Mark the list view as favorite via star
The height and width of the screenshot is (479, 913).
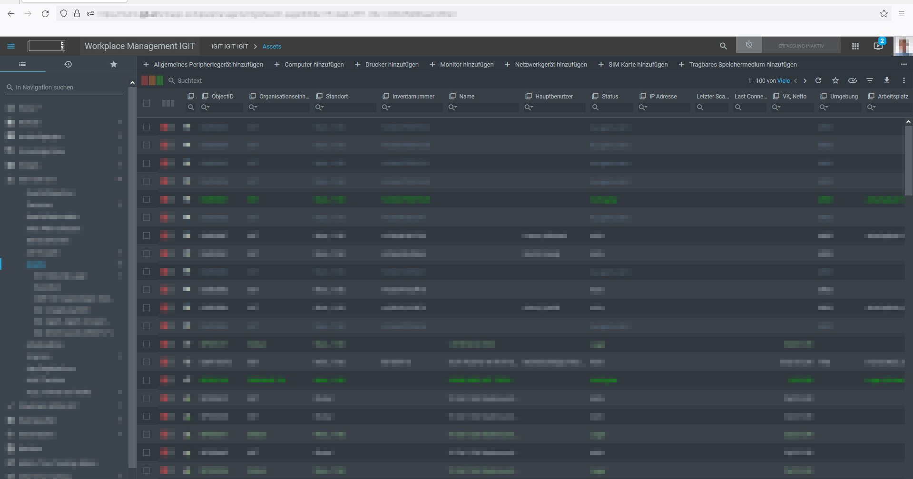[x=835, y=80]
